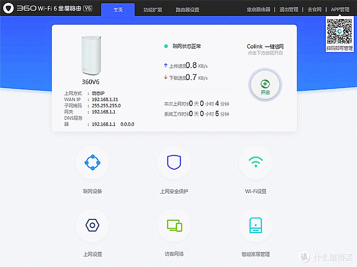Image resolution: width=357 pixels, height=267 pixels.
Task: Switch to the 主页 tab
Action: coord(118,9)
